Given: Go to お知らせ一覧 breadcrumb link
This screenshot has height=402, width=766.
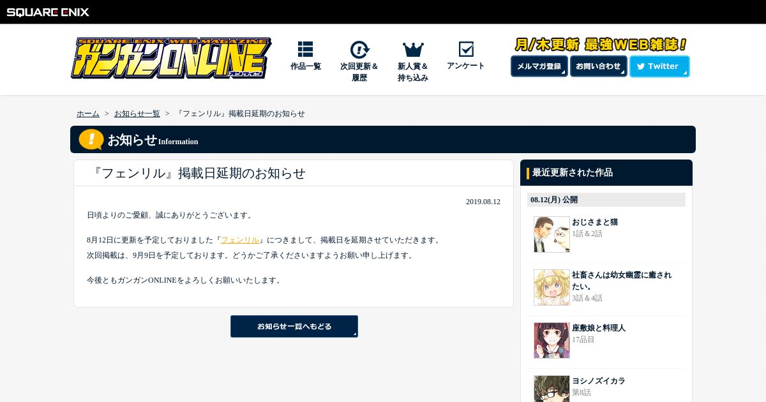Looking at the screenshot, I should click(137, 114).
